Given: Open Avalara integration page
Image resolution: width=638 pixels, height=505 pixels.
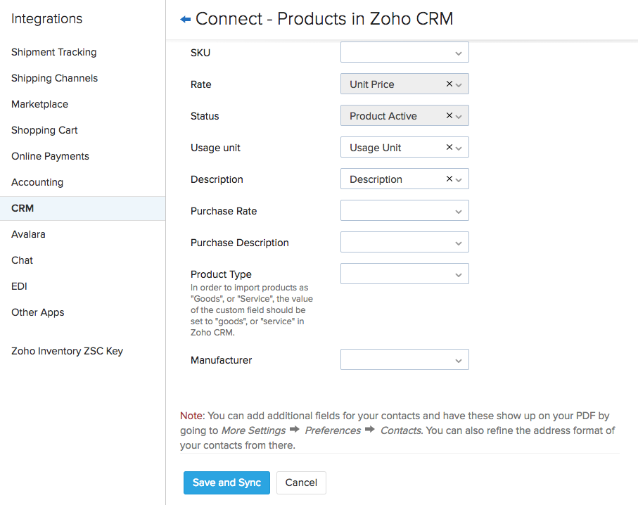Looking at the screenshot, I should [28, 234].
